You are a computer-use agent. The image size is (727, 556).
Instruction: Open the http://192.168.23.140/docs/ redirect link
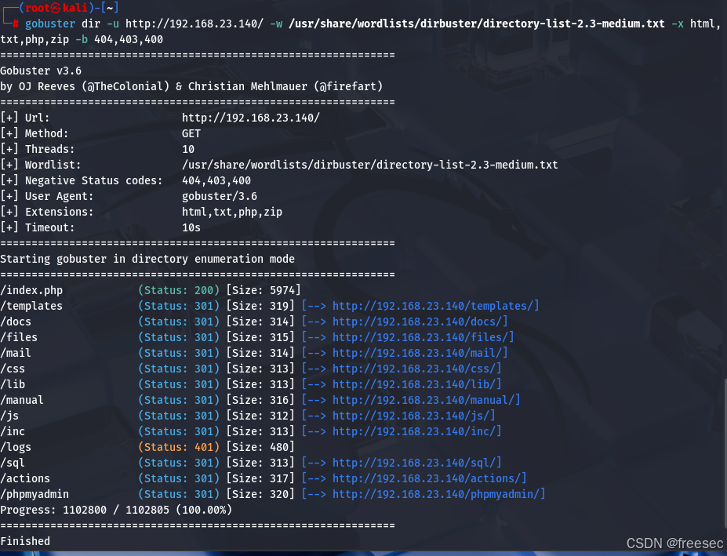point(417,322)
